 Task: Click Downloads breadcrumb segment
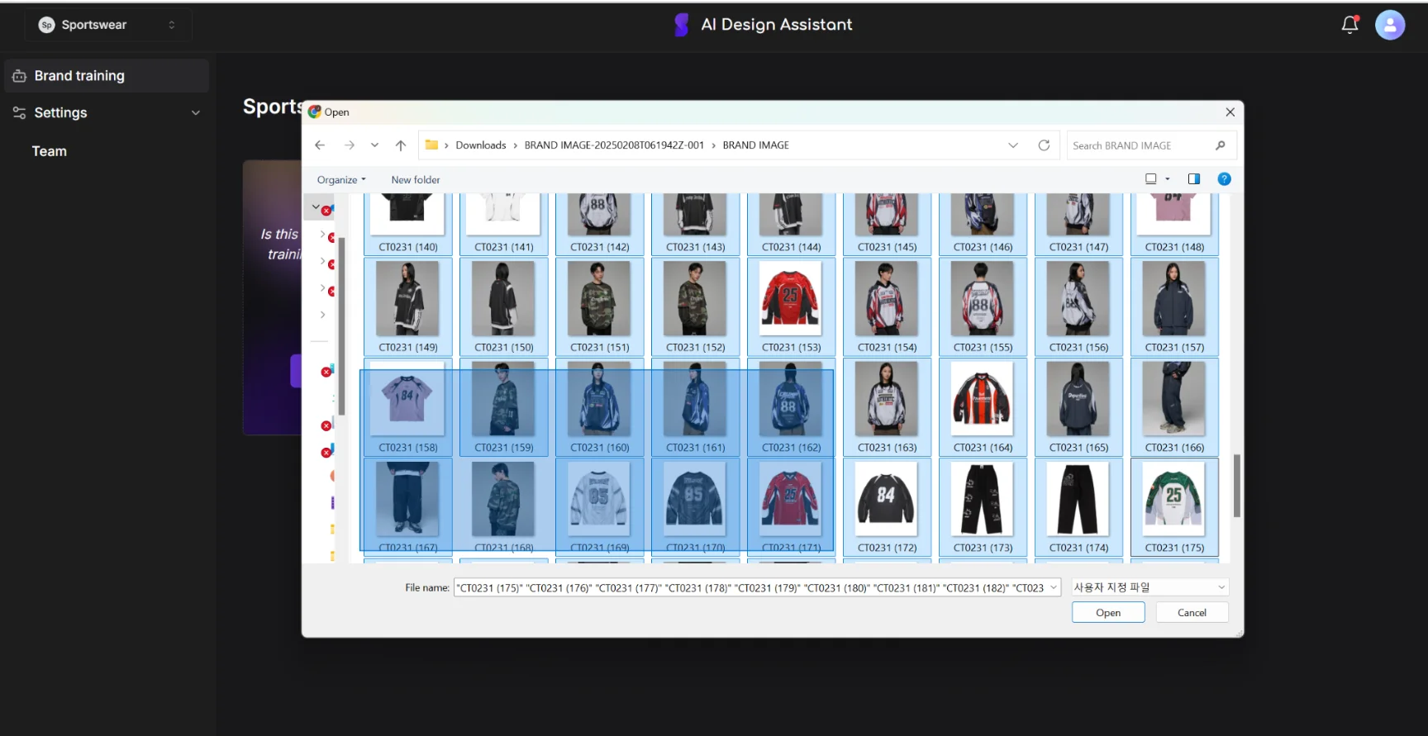[x=481, y=145]
